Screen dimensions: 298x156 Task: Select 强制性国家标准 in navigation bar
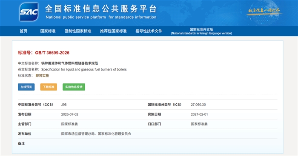pos(78,31)
